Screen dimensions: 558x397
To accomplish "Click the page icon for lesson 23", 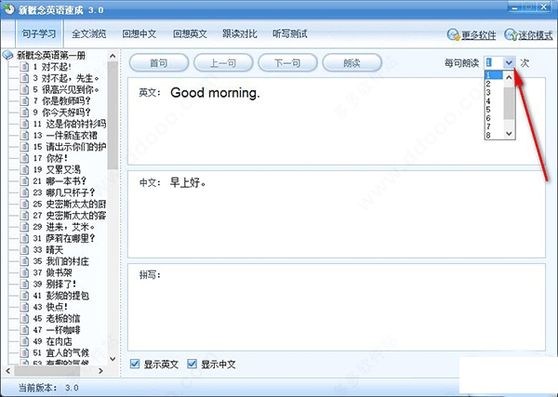I will [24, 192].
